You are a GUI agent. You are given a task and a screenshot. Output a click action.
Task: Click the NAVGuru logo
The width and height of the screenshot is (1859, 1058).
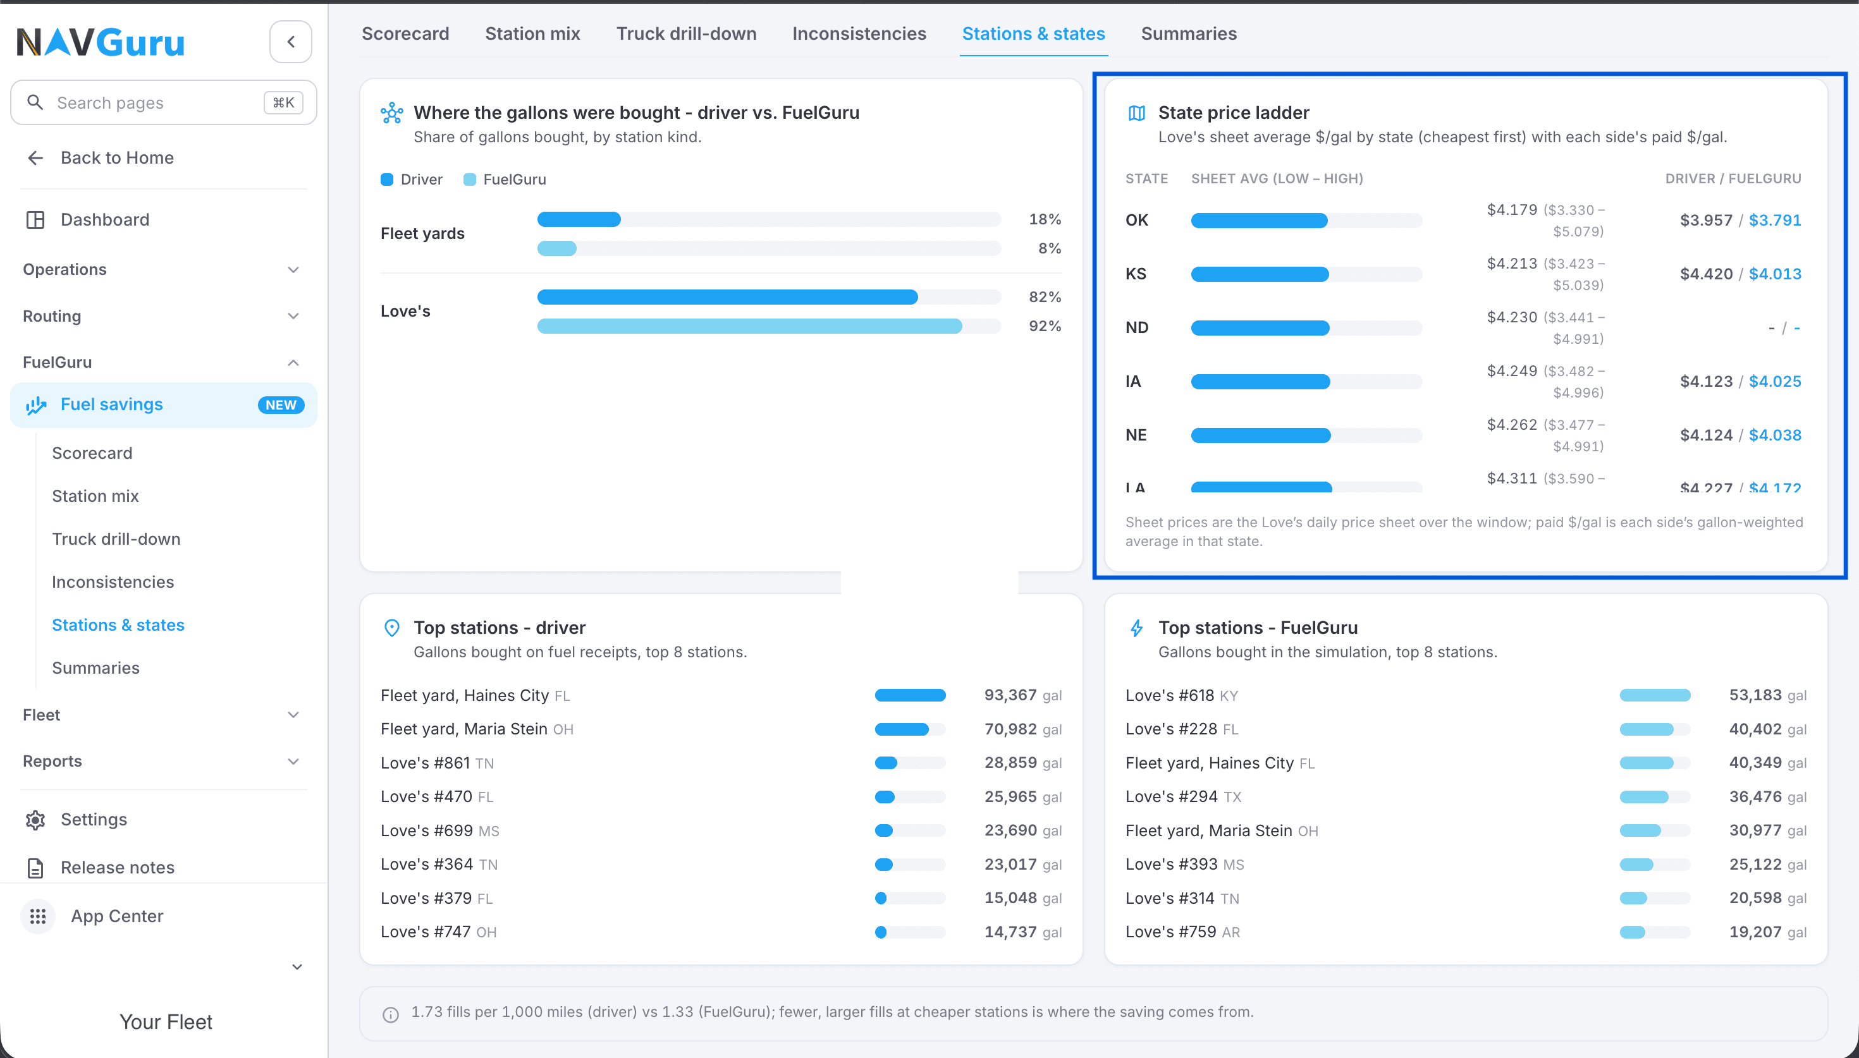tap(101, 42)
